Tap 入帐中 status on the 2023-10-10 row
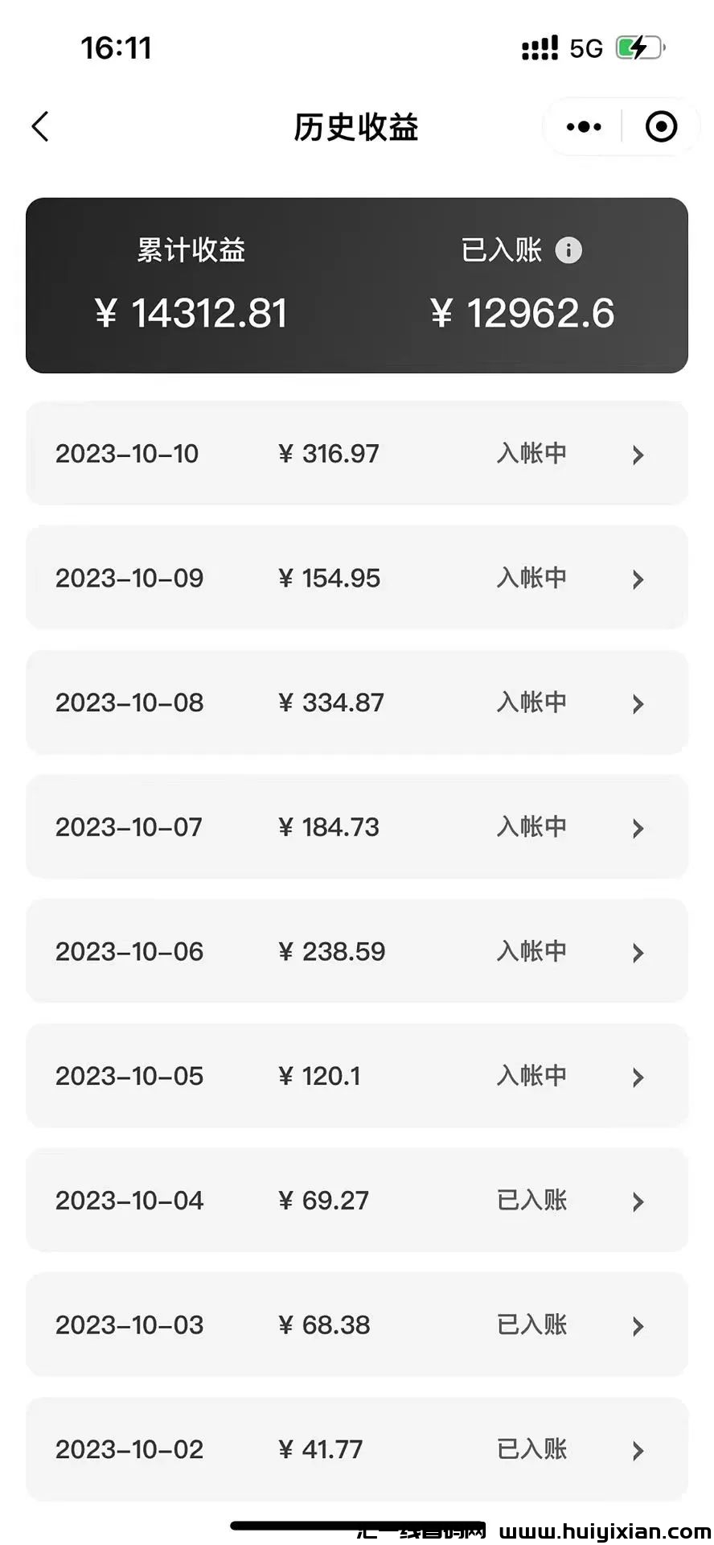This screenshot has height=1545, width=714. point(531,454)
